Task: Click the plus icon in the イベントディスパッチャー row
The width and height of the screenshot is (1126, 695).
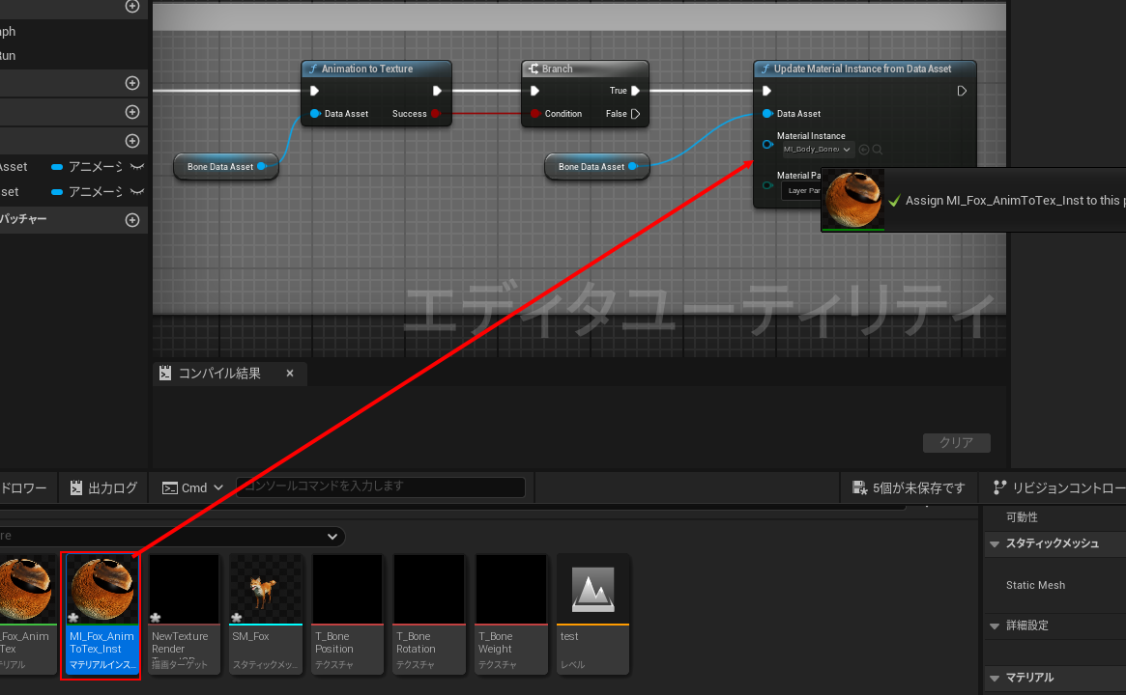Action: click(x=132, y=220)
